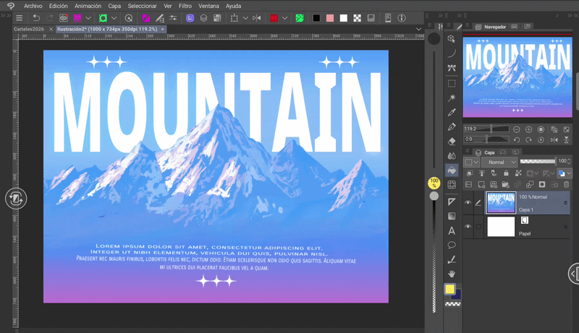The image size is (579, 333).
Task: Select the Gradient tool
Action: (x=452, y=215)
